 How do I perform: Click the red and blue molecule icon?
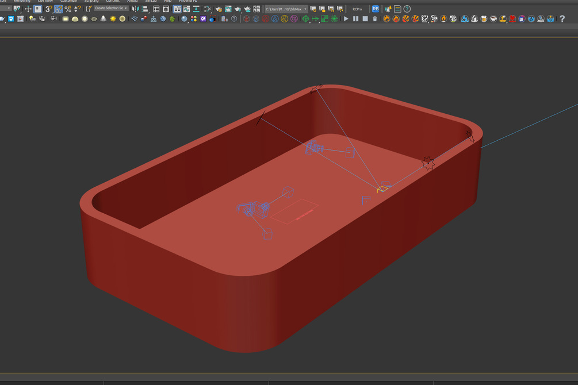144,18
